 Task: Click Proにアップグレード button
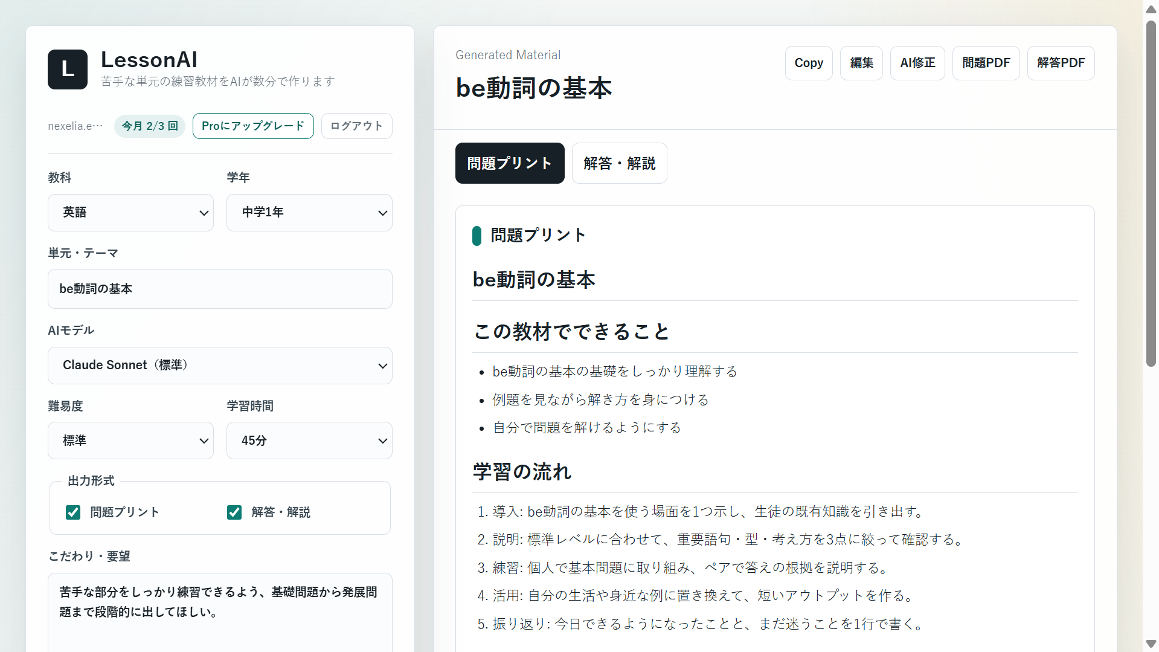pos(253,126)
